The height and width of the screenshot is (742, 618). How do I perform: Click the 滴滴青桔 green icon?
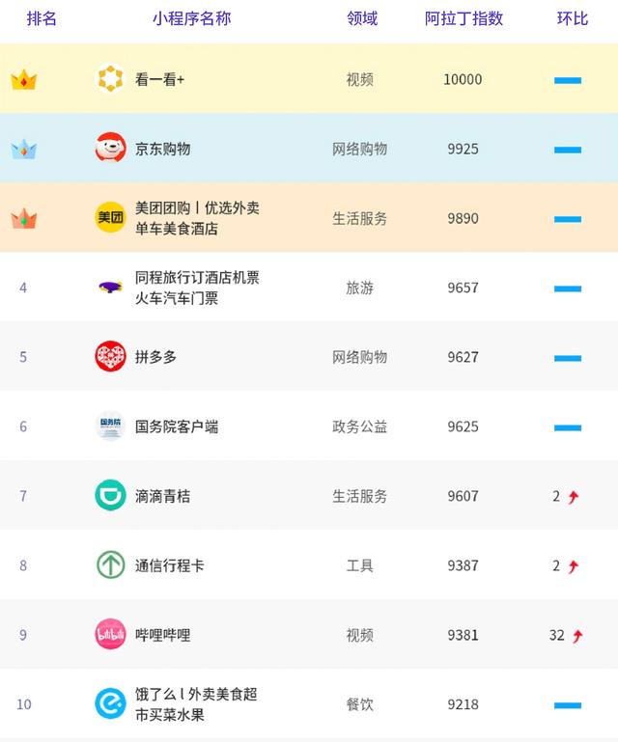pos(110,496)
